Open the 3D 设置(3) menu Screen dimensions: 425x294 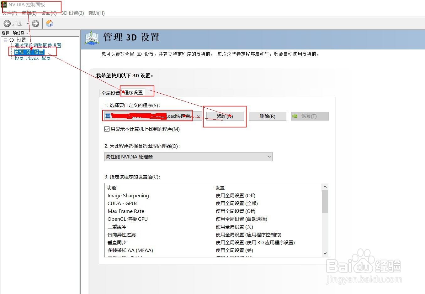coord(72,13)
